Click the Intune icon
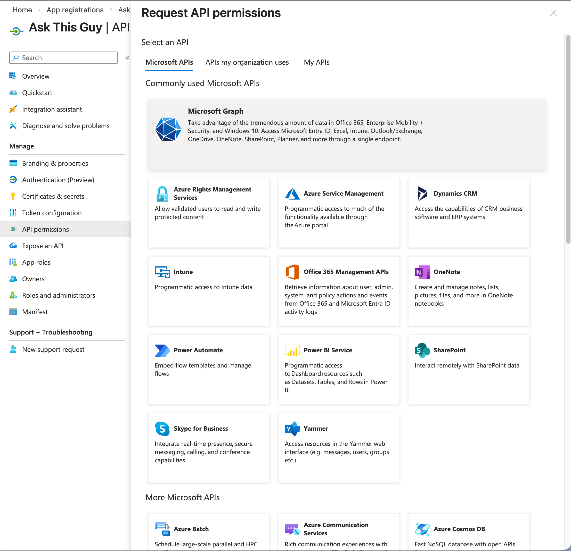The width and height of the screenshot is (571, 551). pyautogui.click(x=162, y=272)
